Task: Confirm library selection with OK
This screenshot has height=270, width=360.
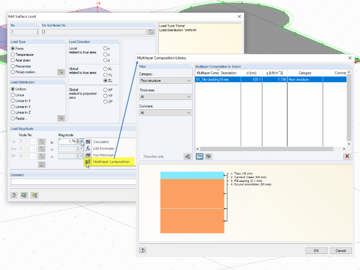Action: [x=316, y=251]
